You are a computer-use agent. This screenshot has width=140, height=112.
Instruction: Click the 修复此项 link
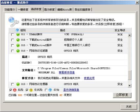tap(89, 78)
